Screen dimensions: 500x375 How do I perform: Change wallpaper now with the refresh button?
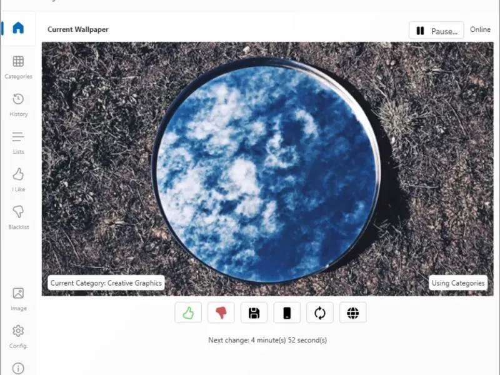point(320,313)
